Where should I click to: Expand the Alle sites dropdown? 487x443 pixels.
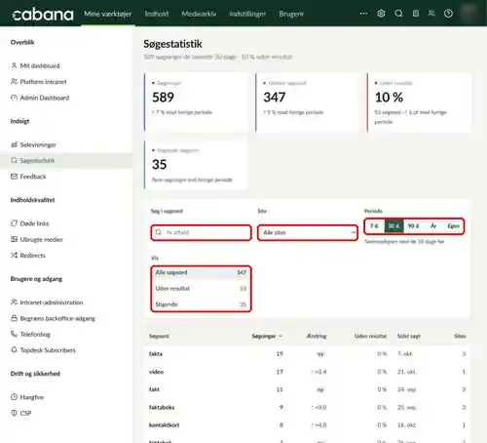click(308, 232)
